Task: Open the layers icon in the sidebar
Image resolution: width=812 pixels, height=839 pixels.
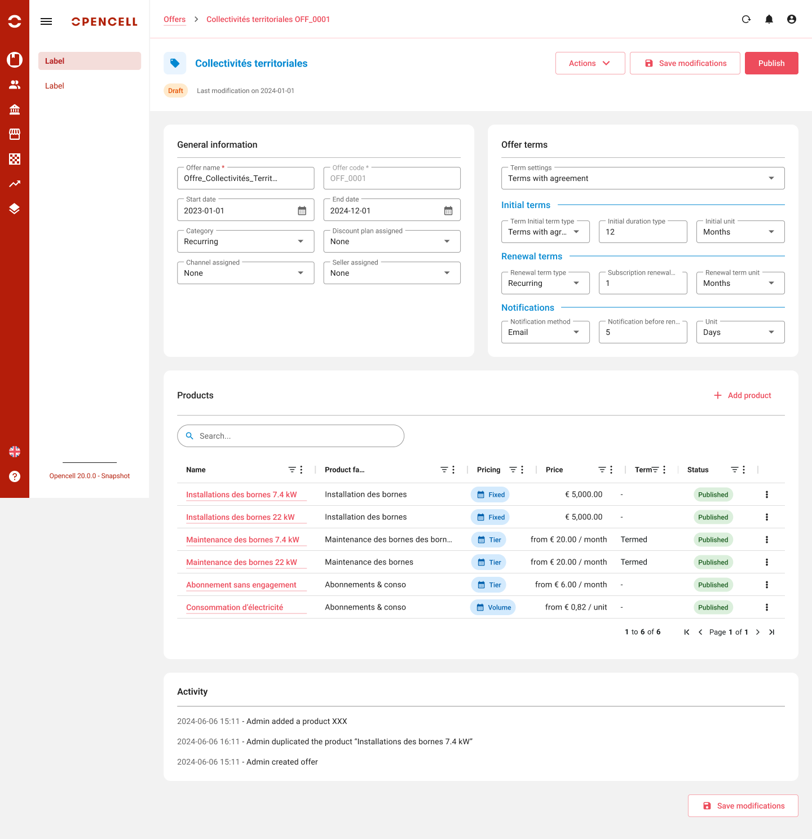Action: 15,209
